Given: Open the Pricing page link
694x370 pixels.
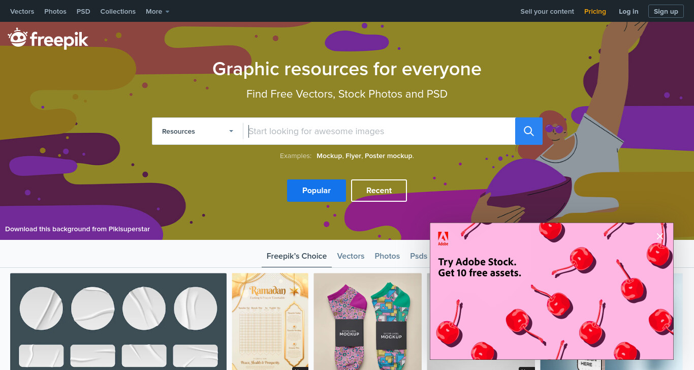Looking at the screenshot, I should point(595,11).
